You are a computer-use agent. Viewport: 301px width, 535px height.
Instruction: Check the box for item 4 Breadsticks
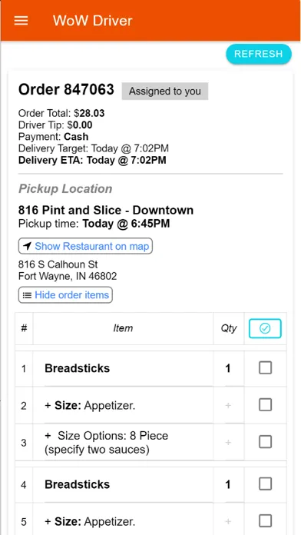(265, 484)
